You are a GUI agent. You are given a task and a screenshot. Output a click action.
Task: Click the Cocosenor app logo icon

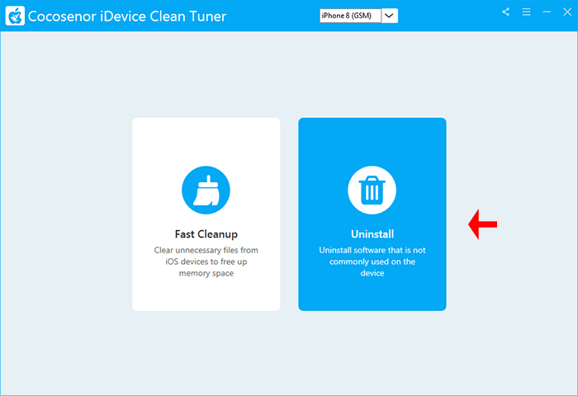pos(15,16)
